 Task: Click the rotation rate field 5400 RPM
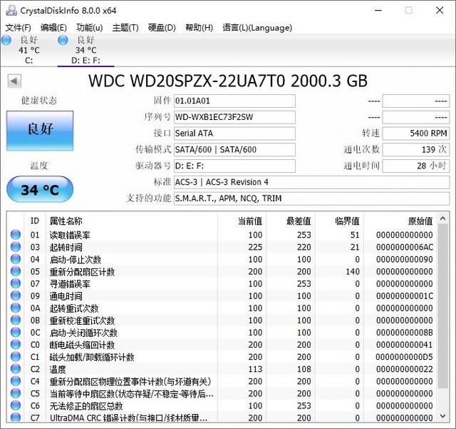point(416,133)
